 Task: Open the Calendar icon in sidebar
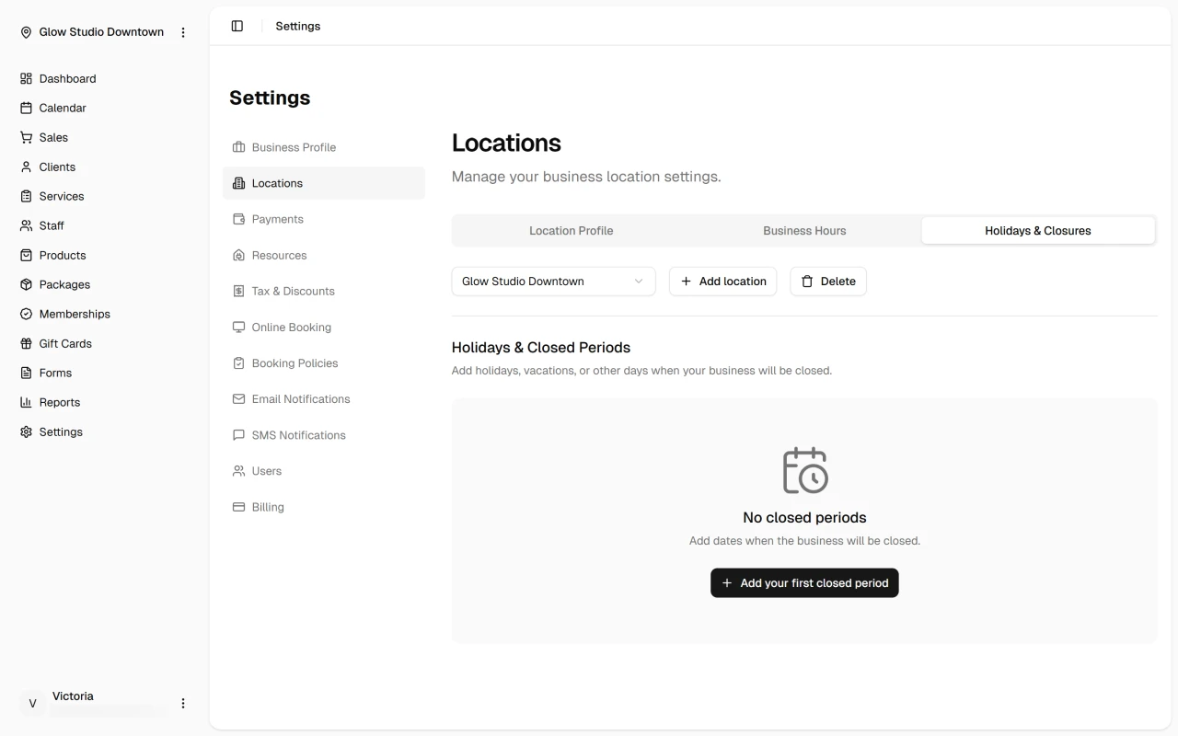coord(26,108)
